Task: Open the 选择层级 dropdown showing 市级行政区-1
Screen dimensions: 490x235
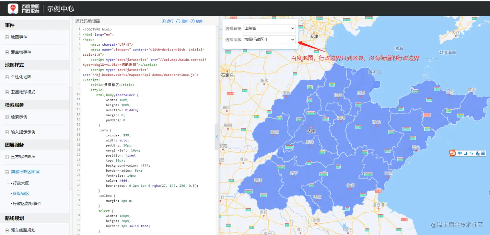Action: (269, 39)
